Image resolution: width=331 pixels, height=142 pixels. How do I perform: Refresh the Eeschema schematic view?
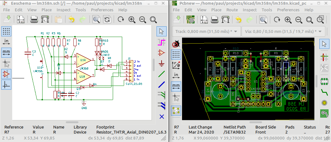[x=121, y=19]
